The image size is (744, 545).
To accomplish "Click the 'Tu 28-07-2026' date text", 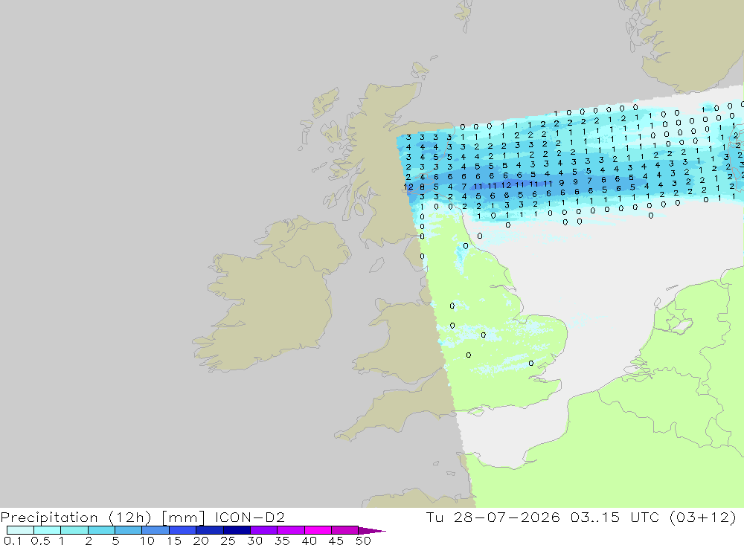I will pos(493,517).
